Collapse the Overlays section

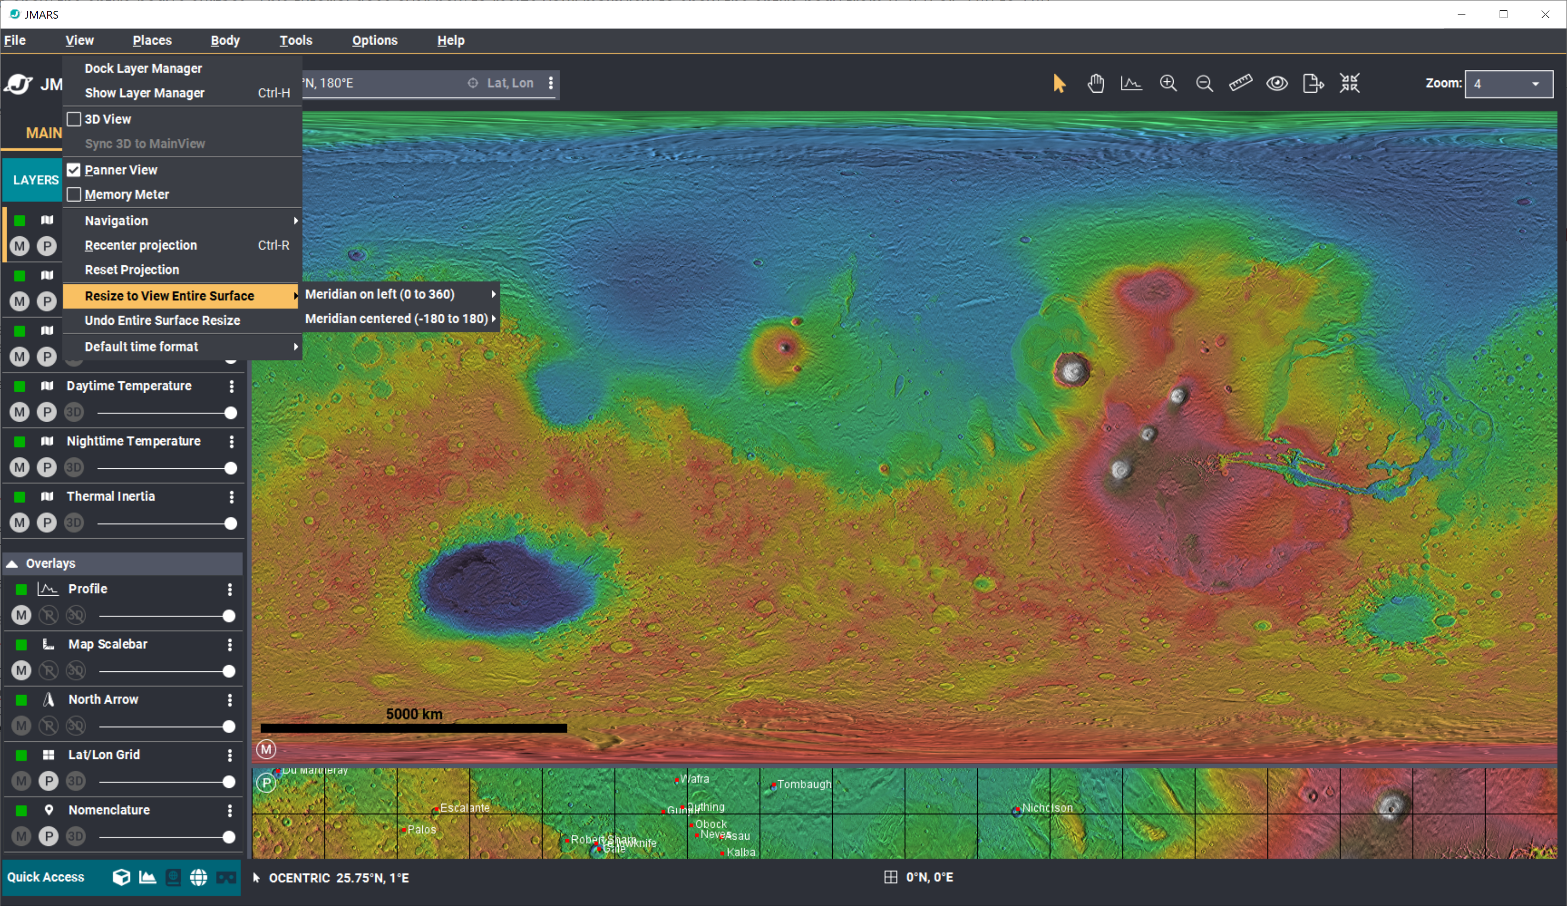coord(12,564)
